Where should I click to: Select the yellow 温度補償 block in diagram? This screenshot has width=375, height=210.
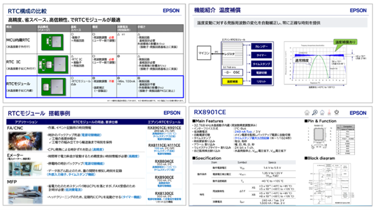232,82
